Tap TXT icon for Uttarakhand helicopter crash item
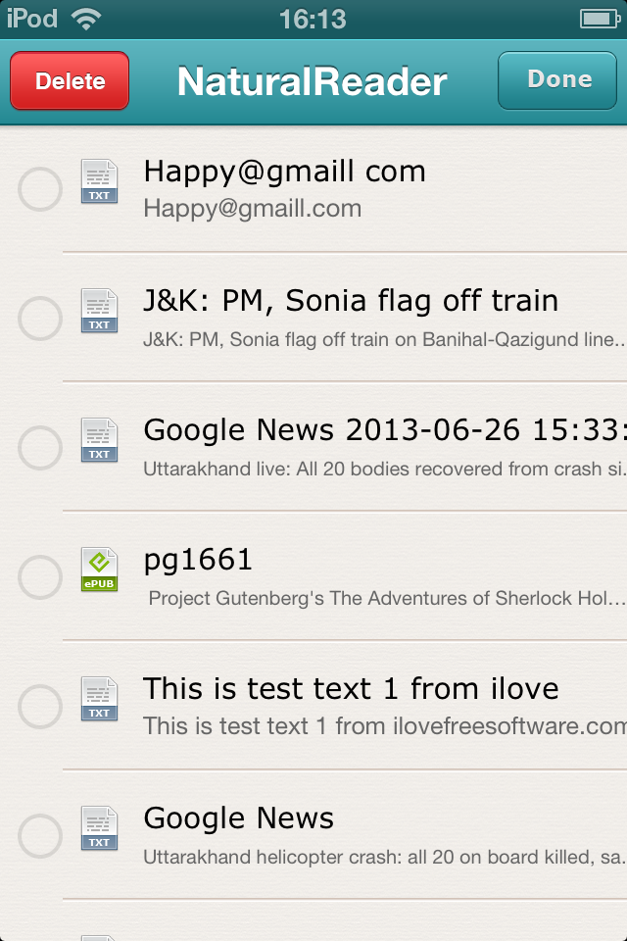 click(99, 828)
